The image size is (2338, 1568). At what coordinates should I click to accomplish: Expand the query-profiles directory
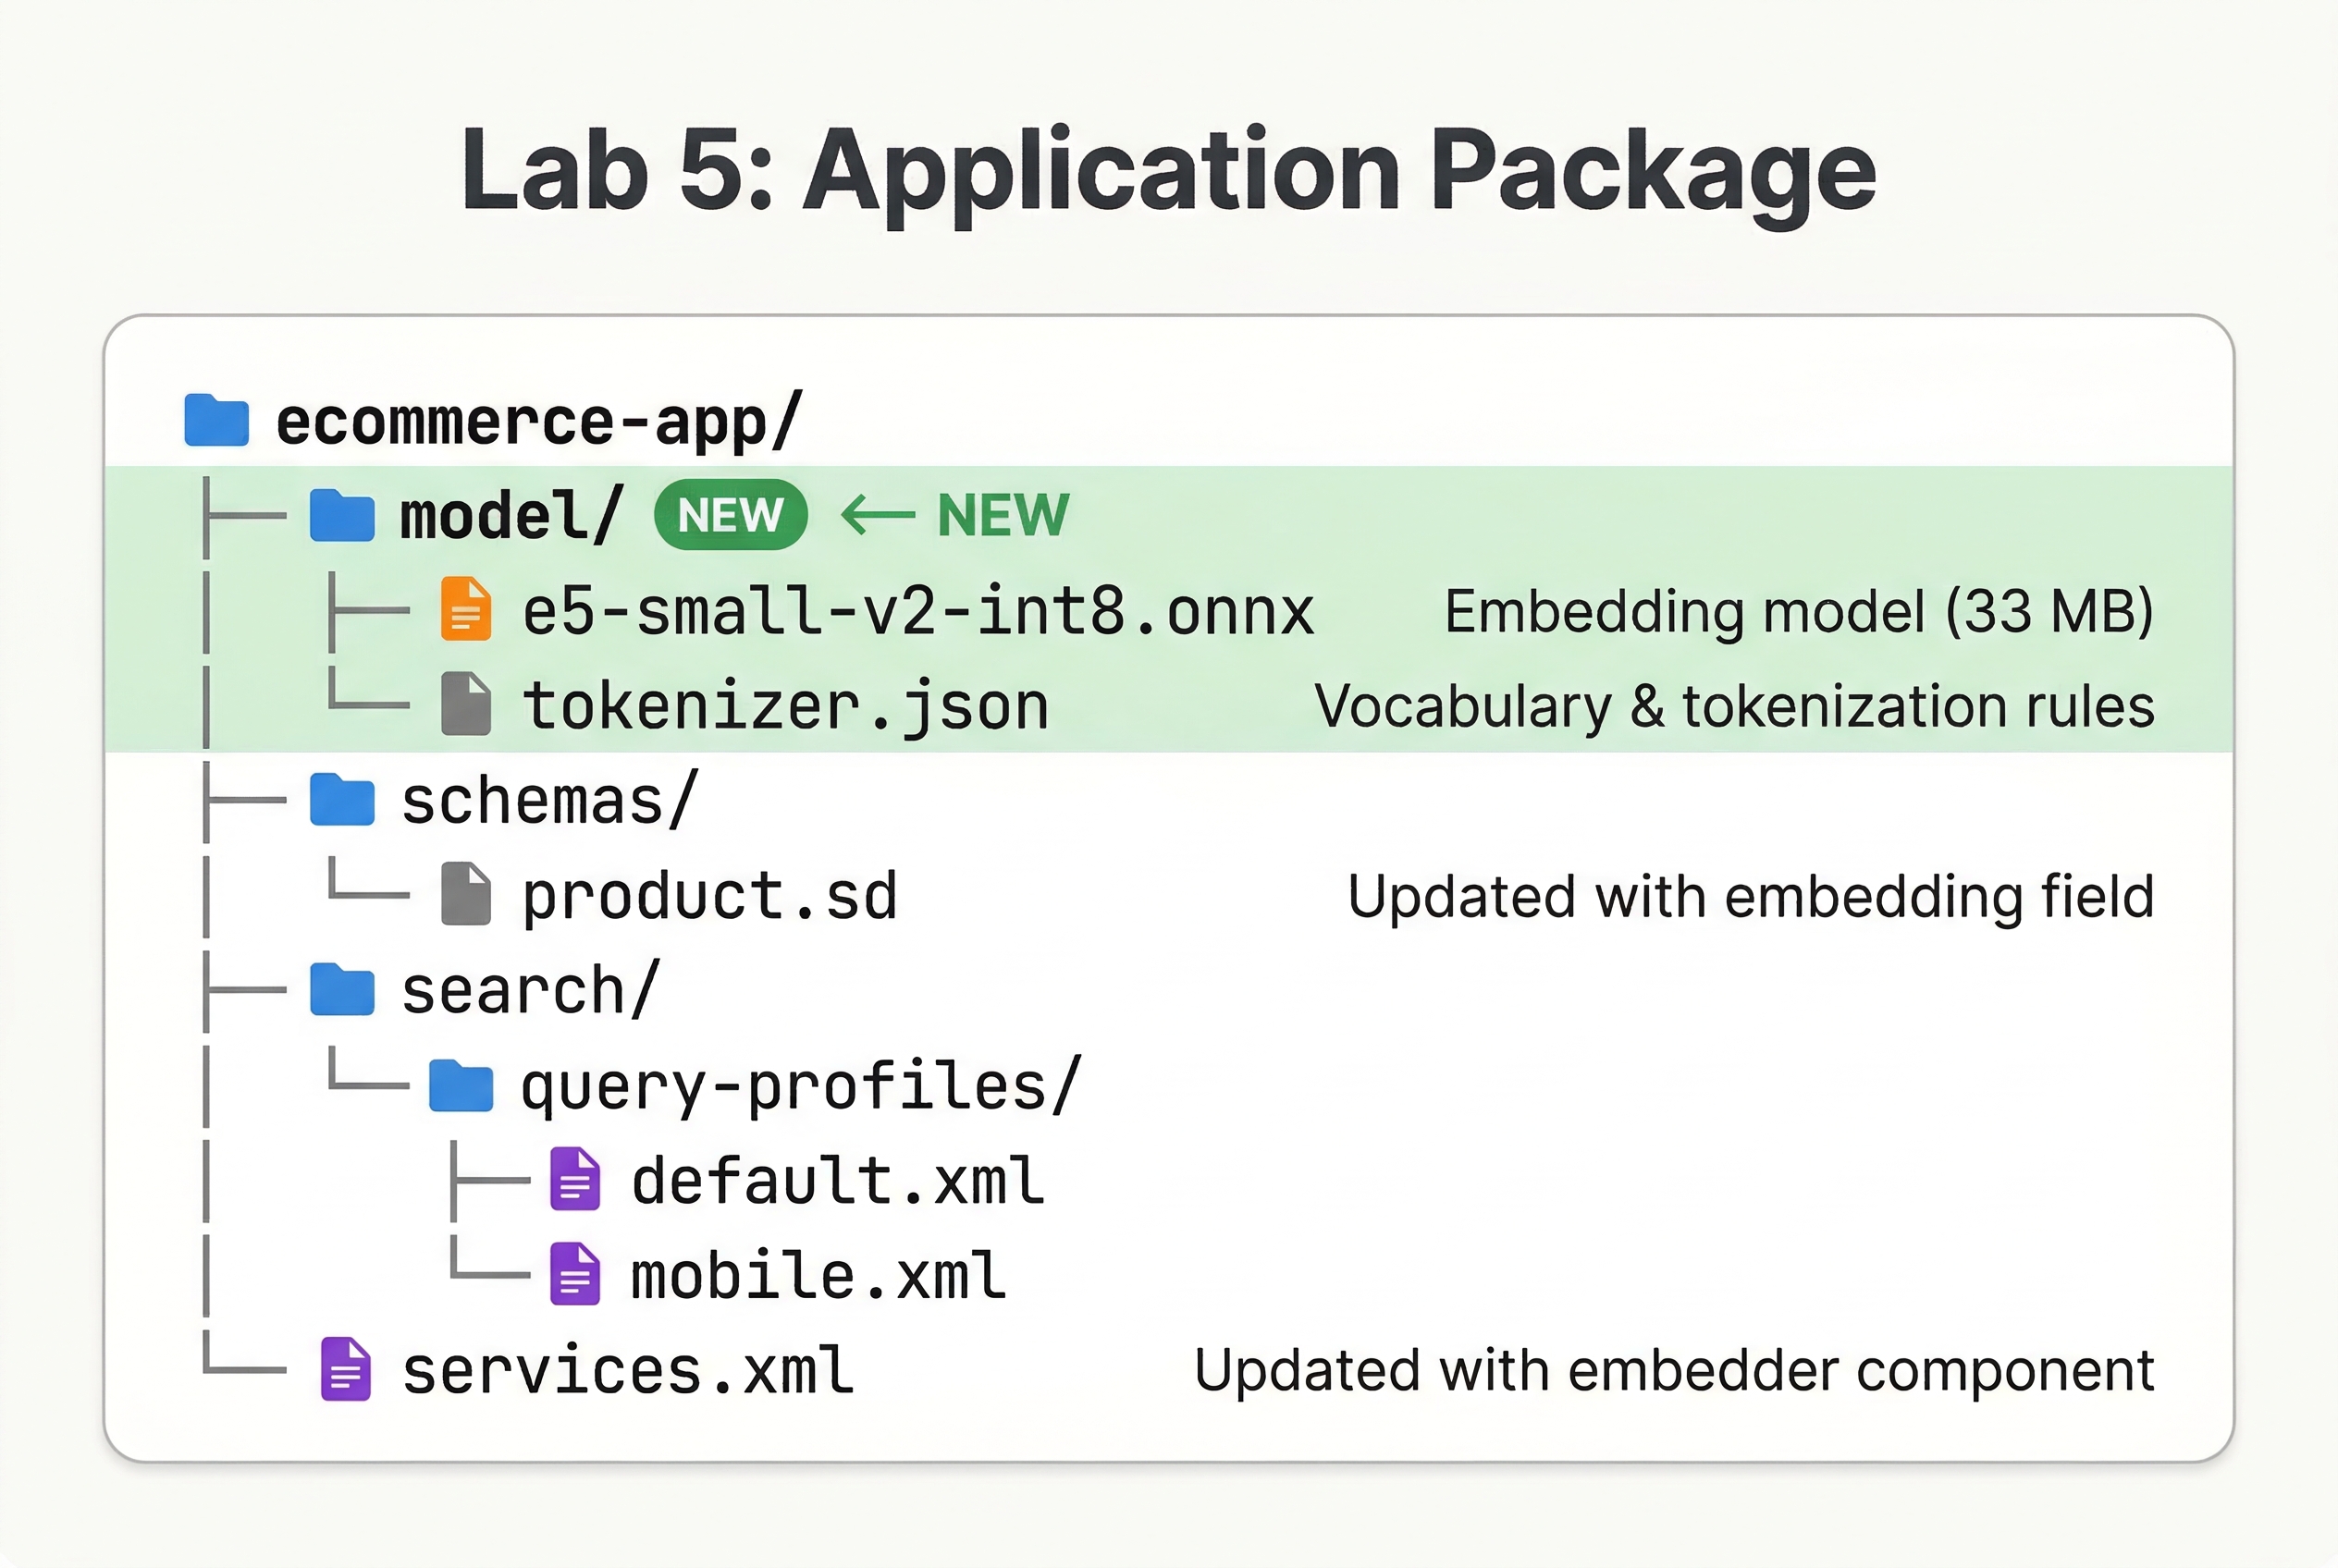click(x=798, y=1085)
